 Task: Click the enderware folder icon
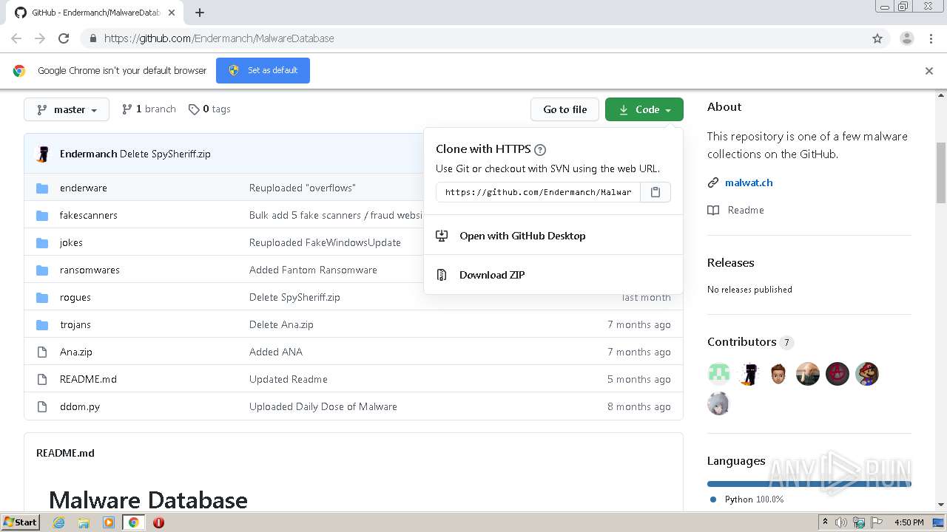click(x=42, y=188)
